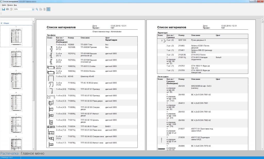This screenshot has width=264, height=159.
Task: Open the 100% zoom level dropdown
Action: 33,9
